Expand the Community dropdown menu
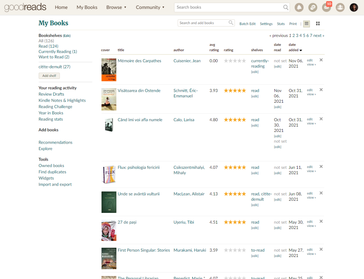 pyautogui.click(x=150, y=7)
